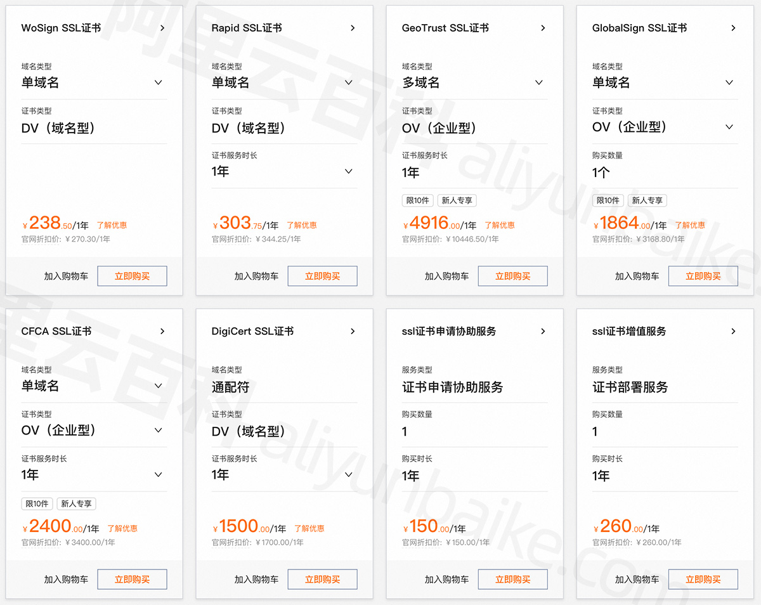The width and height of the screenshot is (761, 605).
Task: Expand CFCA 域名类型 单域名 dropdown
Action: tap(159, 386)
